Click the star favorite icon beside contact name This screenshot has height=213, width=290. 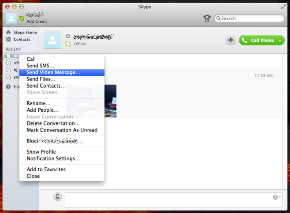(x=68, y=36)
